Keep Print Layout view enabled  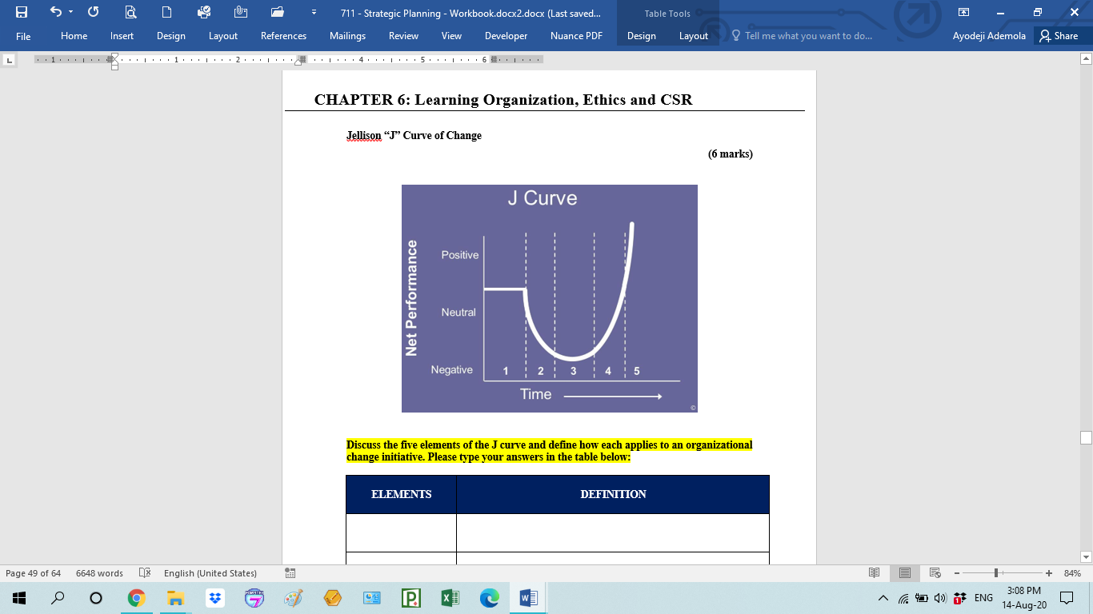coord(905,572)
